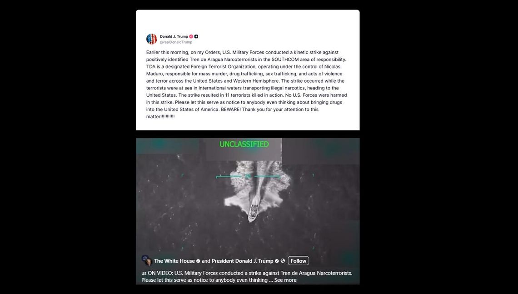This screenshot has width=518, height=294.
Task: Follow The White House page
Action: click(x=299, y=261)
